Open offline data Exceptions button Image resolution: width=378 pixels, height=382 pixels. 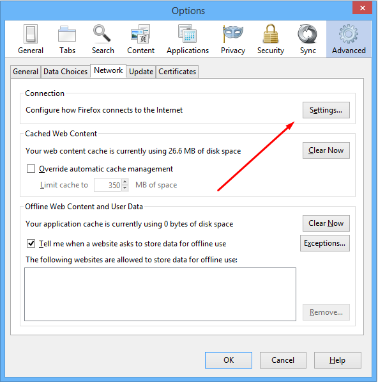coord(325,243)
